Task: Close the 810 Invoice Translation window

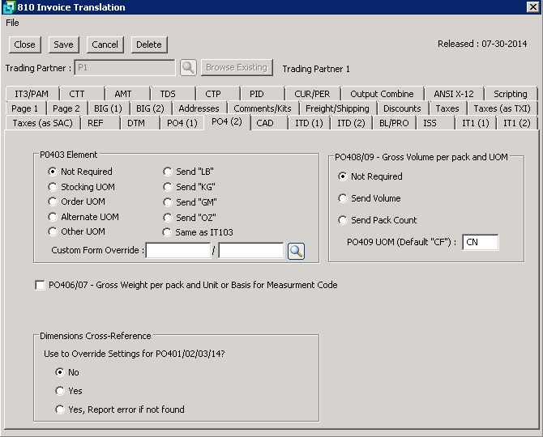Action: point(533,7)
